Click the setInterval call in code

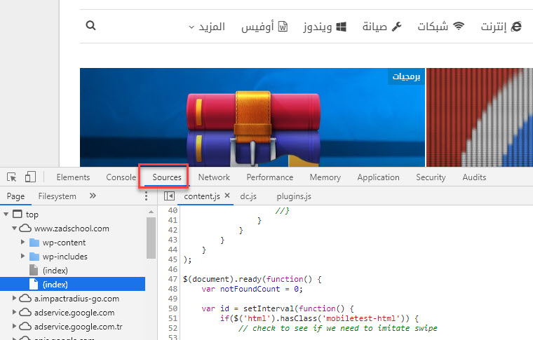(x=269, y=308)
